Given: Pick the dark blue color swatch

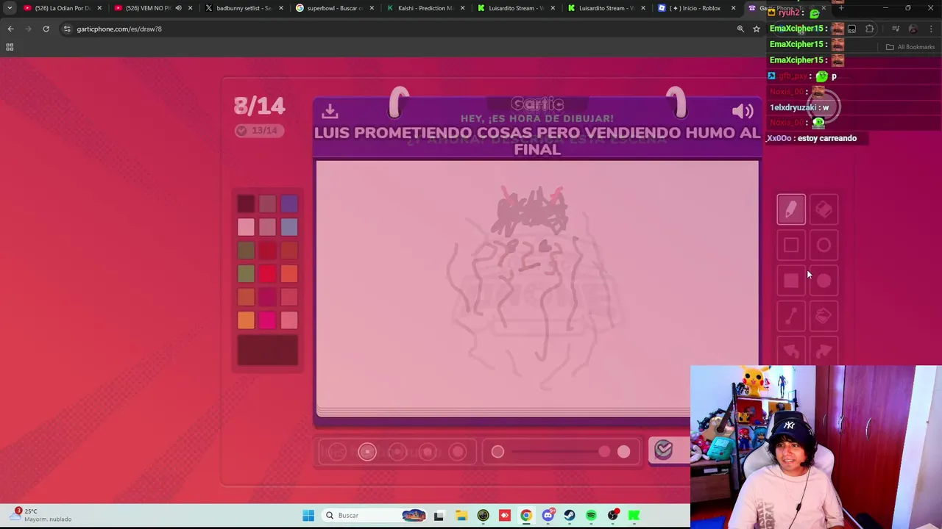Looking at the screenshot, I should pos(288,204).
